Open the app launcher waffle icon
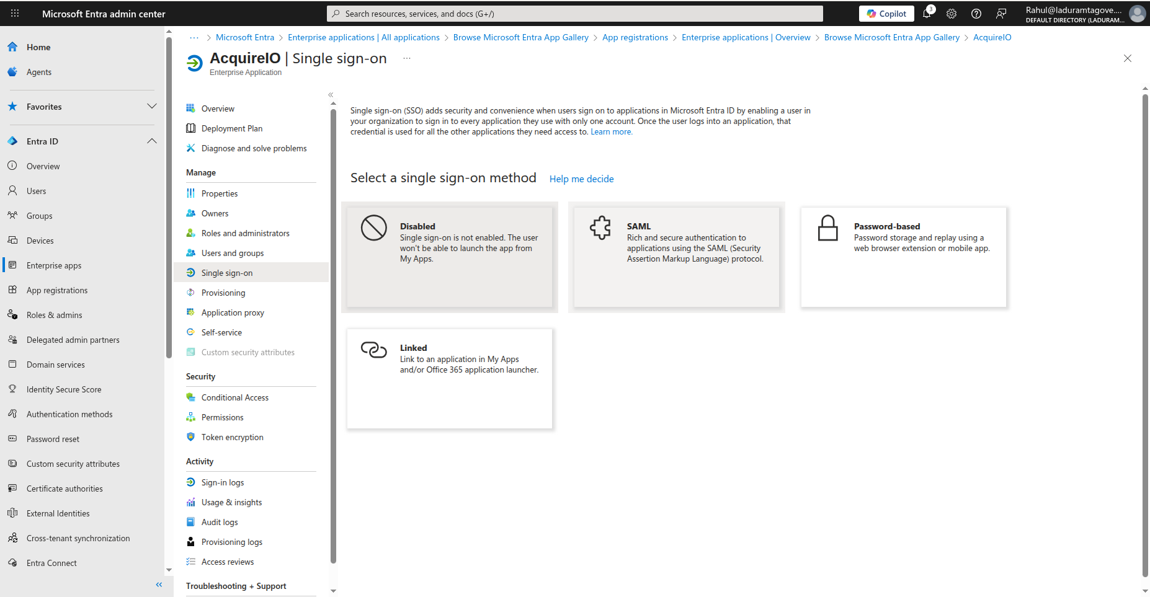 pos(15,14)
